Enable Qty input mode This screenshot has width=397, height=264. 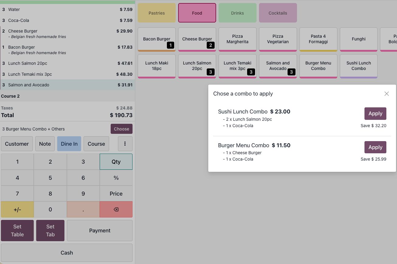[x=116, y=162]
